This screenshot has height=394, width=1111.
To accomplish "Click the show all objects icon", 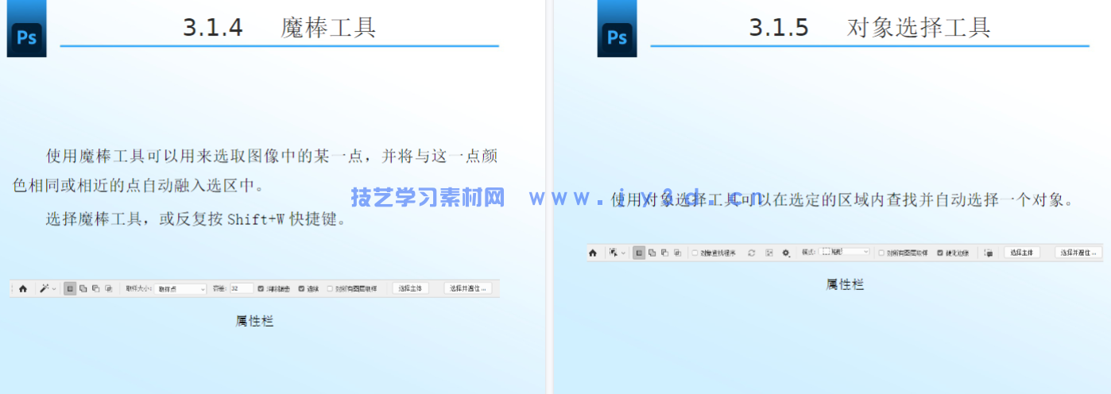I will (769, 253).
